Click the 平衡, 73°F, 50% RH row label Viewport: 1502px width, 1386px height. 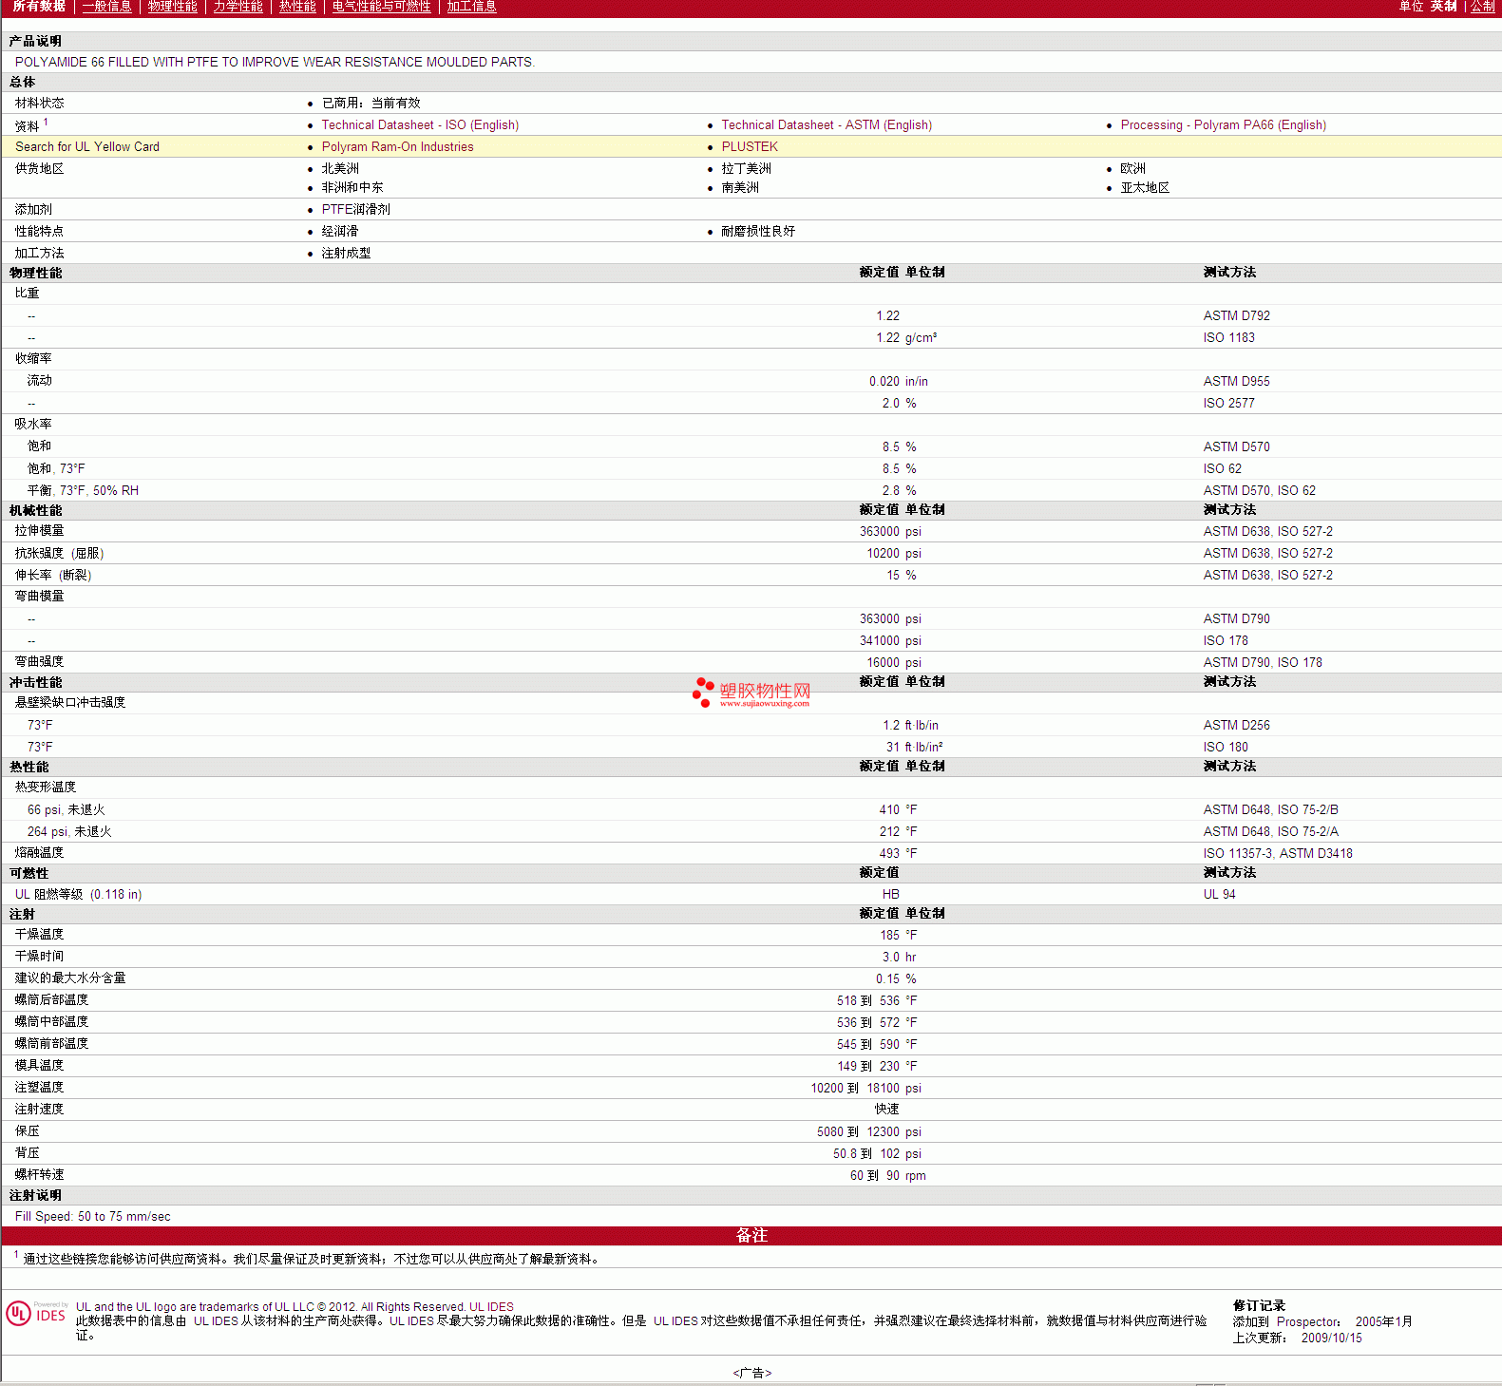(x=83, y=491)
